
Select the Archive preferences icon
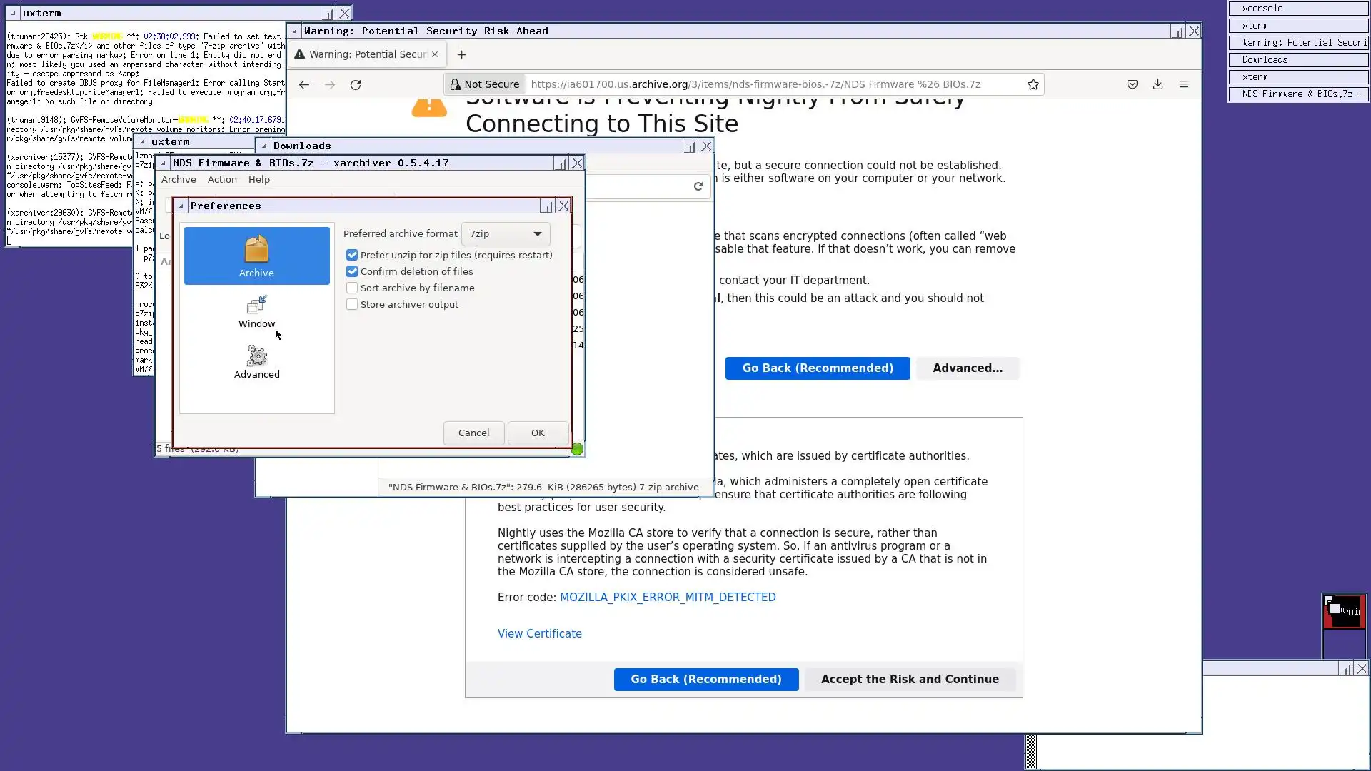tap(256, 256)
